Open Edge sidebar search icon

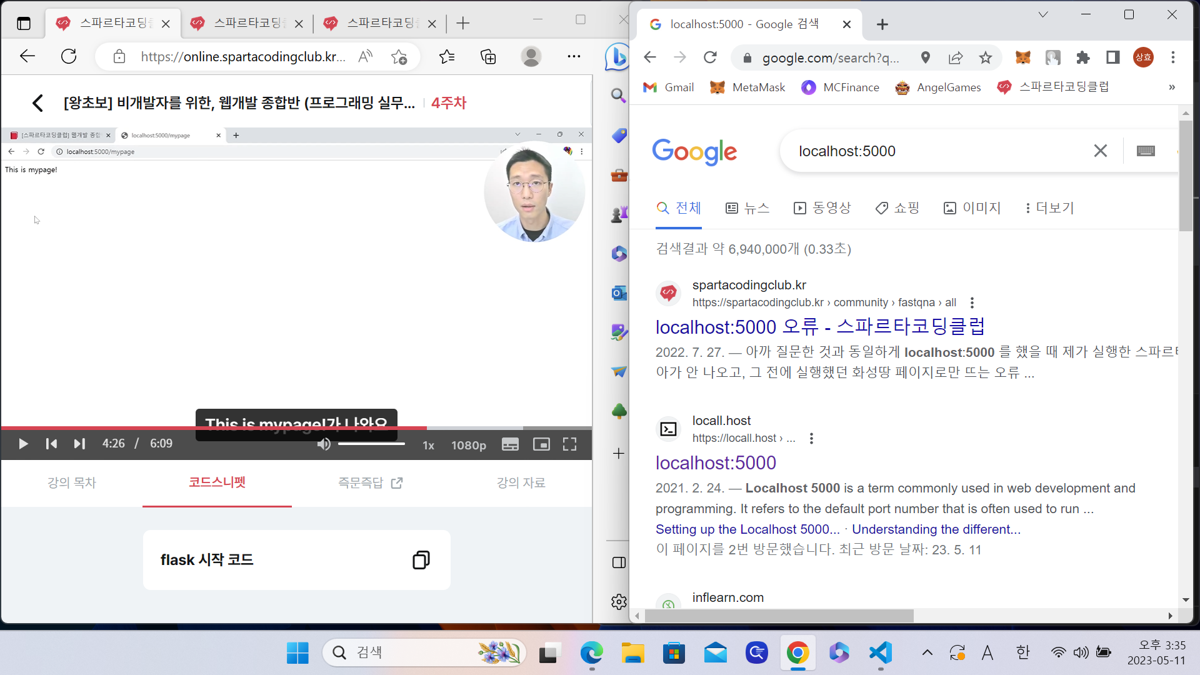(619, 95)
